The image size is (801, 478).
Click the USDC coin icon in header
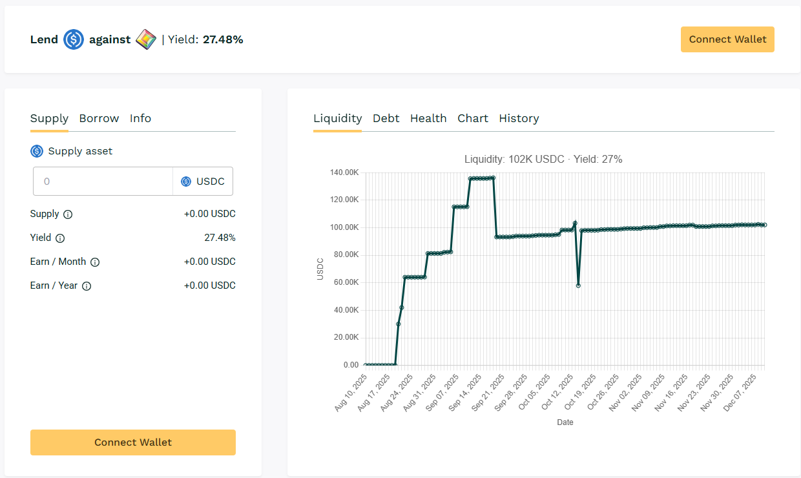pos(74,39)
